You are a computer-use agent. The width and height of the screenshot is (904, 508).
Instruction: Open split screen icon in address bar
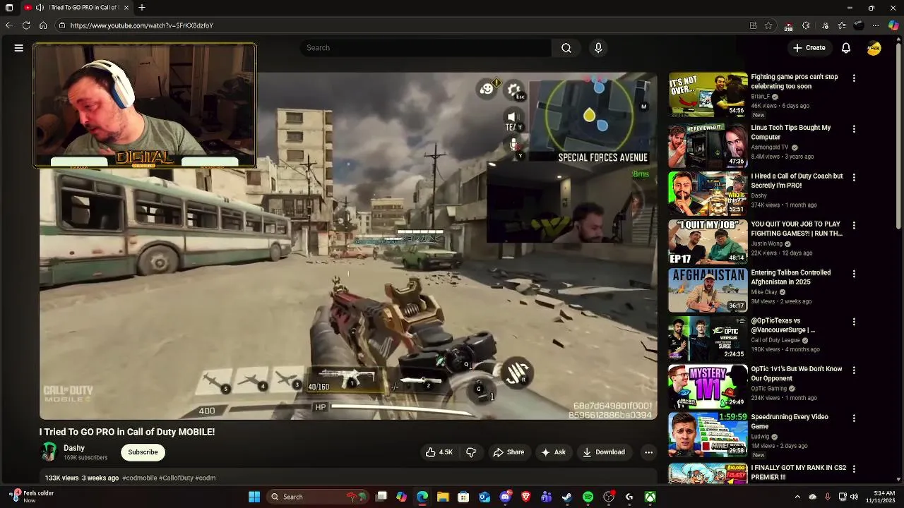[x=754, y=25]
